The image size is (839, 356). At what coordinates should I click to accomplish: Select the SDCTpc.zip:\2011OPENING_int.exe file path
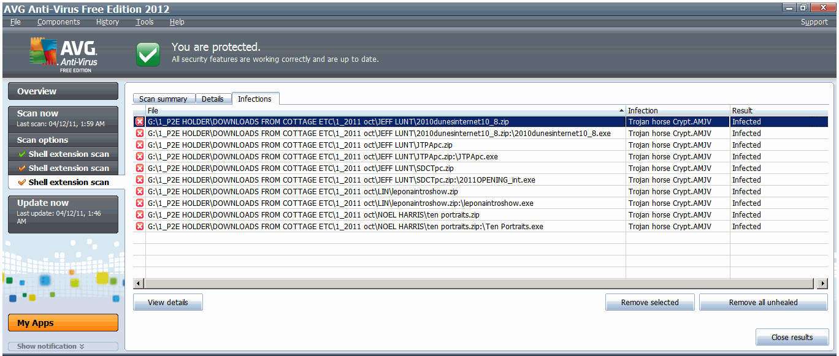pyautogui.click(x=342, y=180)
